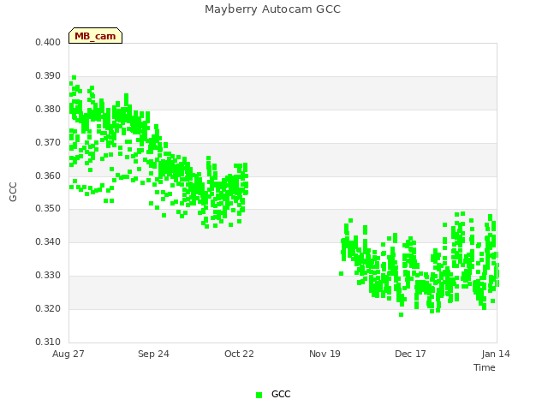This screenshot has width=548, height=411.
Task: Click the MB_cam label tab
Action: (x=95, y=36)
